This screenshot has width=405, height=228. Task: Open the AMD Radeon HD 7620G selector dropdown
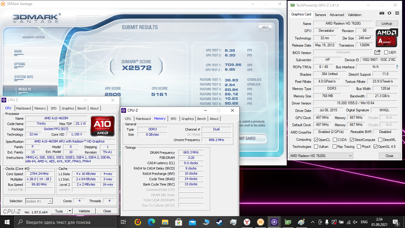[321, 156]
